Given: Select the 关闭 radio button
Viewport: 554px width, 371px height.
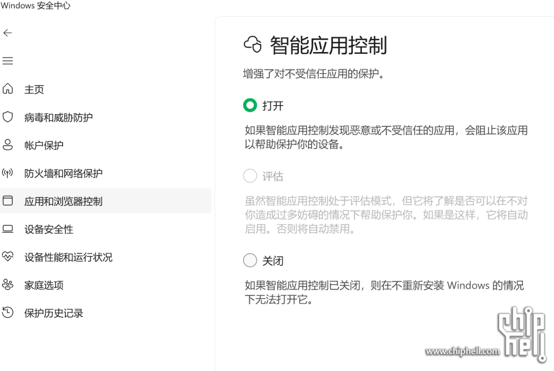Looking at the screenshot, I should (x=250, y=260).
